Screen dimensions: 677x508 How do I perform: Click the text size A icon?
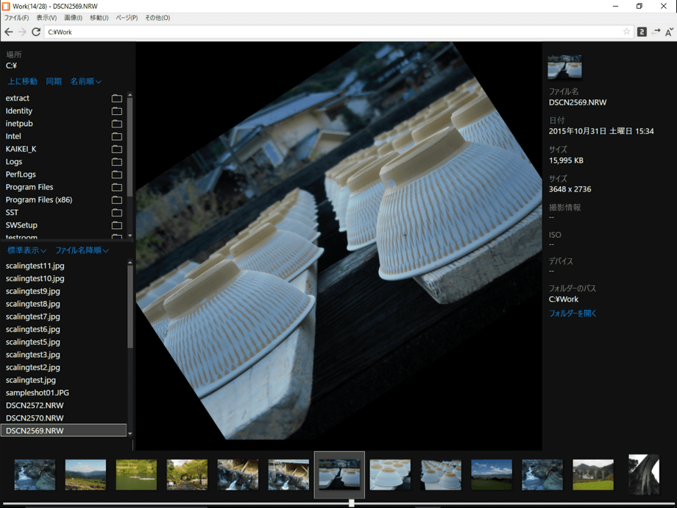669,32
